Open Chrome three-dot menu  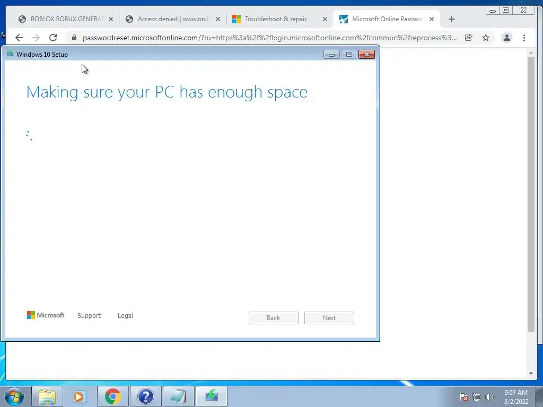(x=524, y=38)
